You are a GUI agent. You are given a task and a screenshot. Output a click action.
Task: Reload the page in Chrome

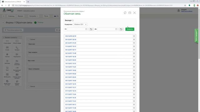[9, 6]
